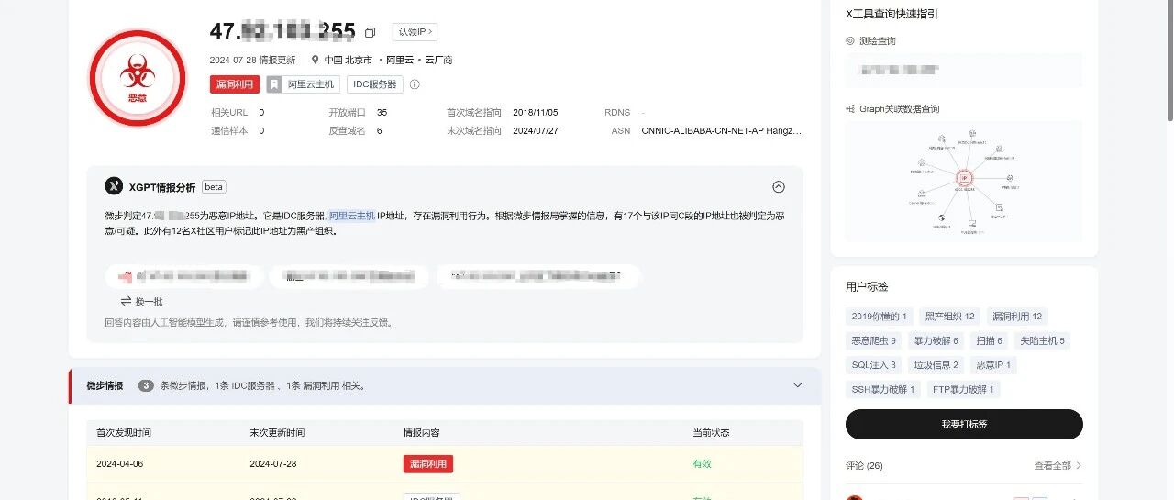1174x500 pixels.
Task: Click the 漏洞利用 tag in the intelligence table row
Action: click(x=427, y=464)
